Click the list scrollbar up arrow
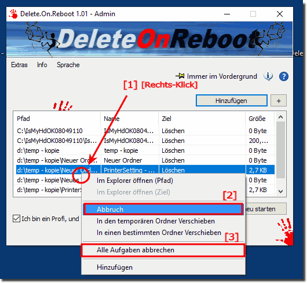This screenshot has width=307, height=283. click(x=280, y=117)
